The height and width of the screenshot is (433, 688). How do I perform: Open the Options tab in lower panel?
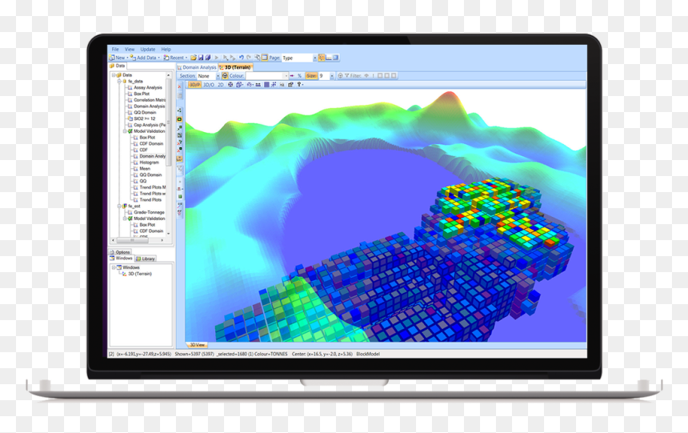click(x=120, y=252)
